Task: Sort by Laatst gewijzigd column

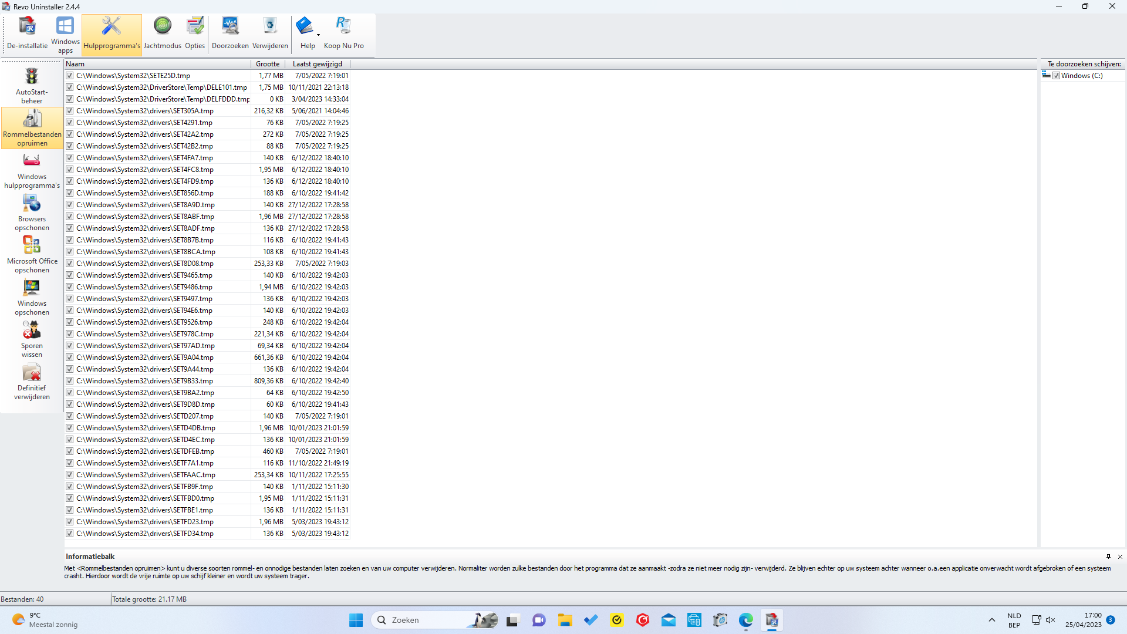Action: pyautogui.click(x=317, y=64)
